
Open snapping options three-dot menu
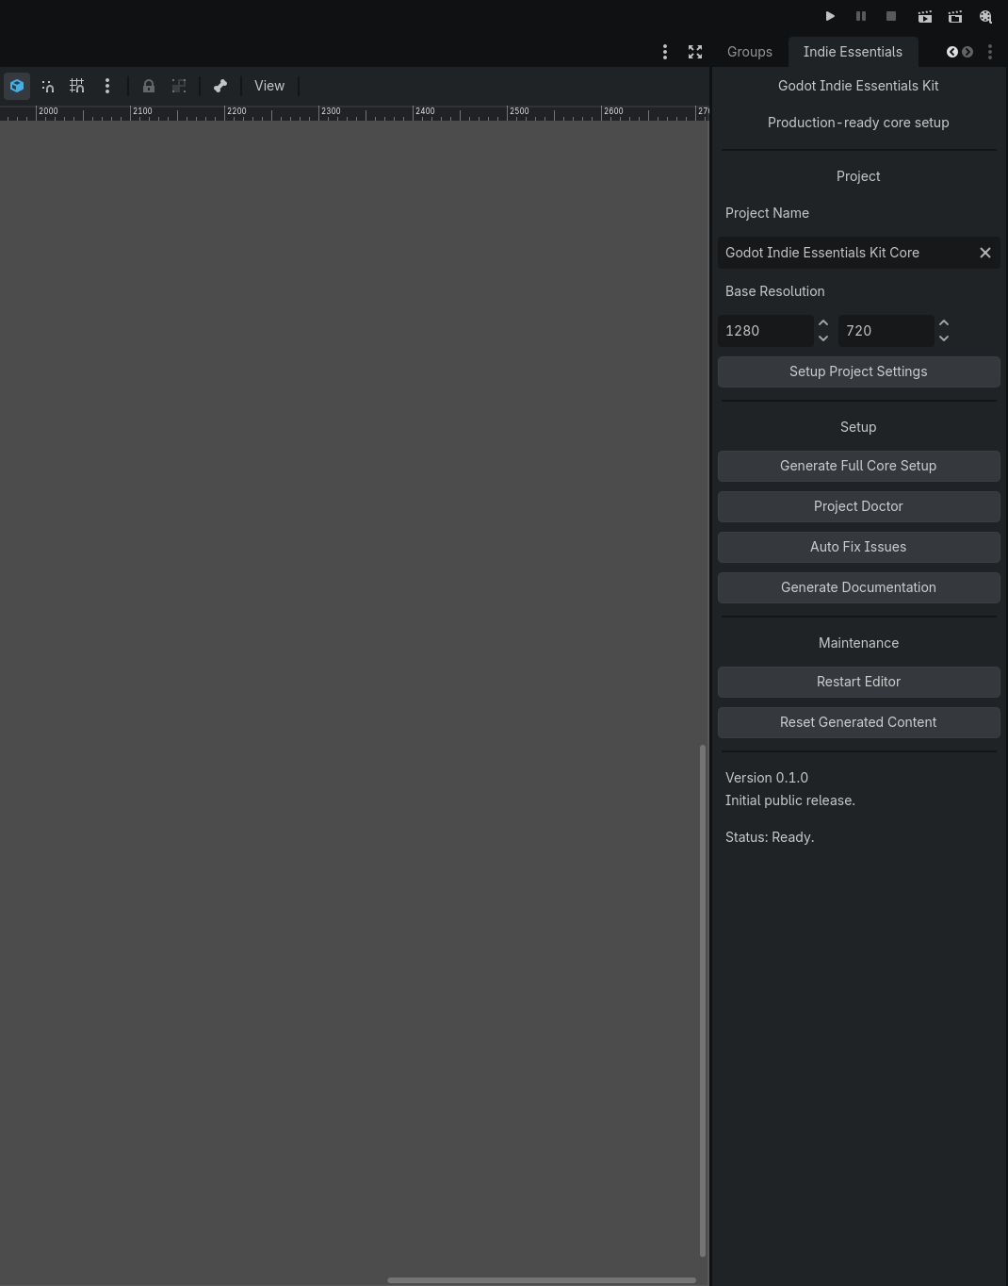107,86
